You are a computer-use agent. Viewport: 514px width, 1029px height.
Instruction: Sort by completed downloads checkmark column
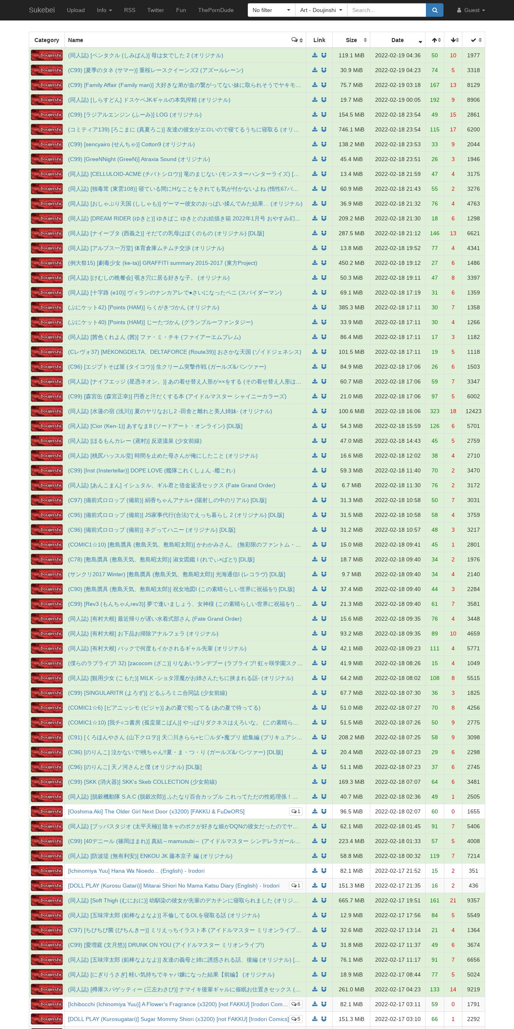pos(474,40)
